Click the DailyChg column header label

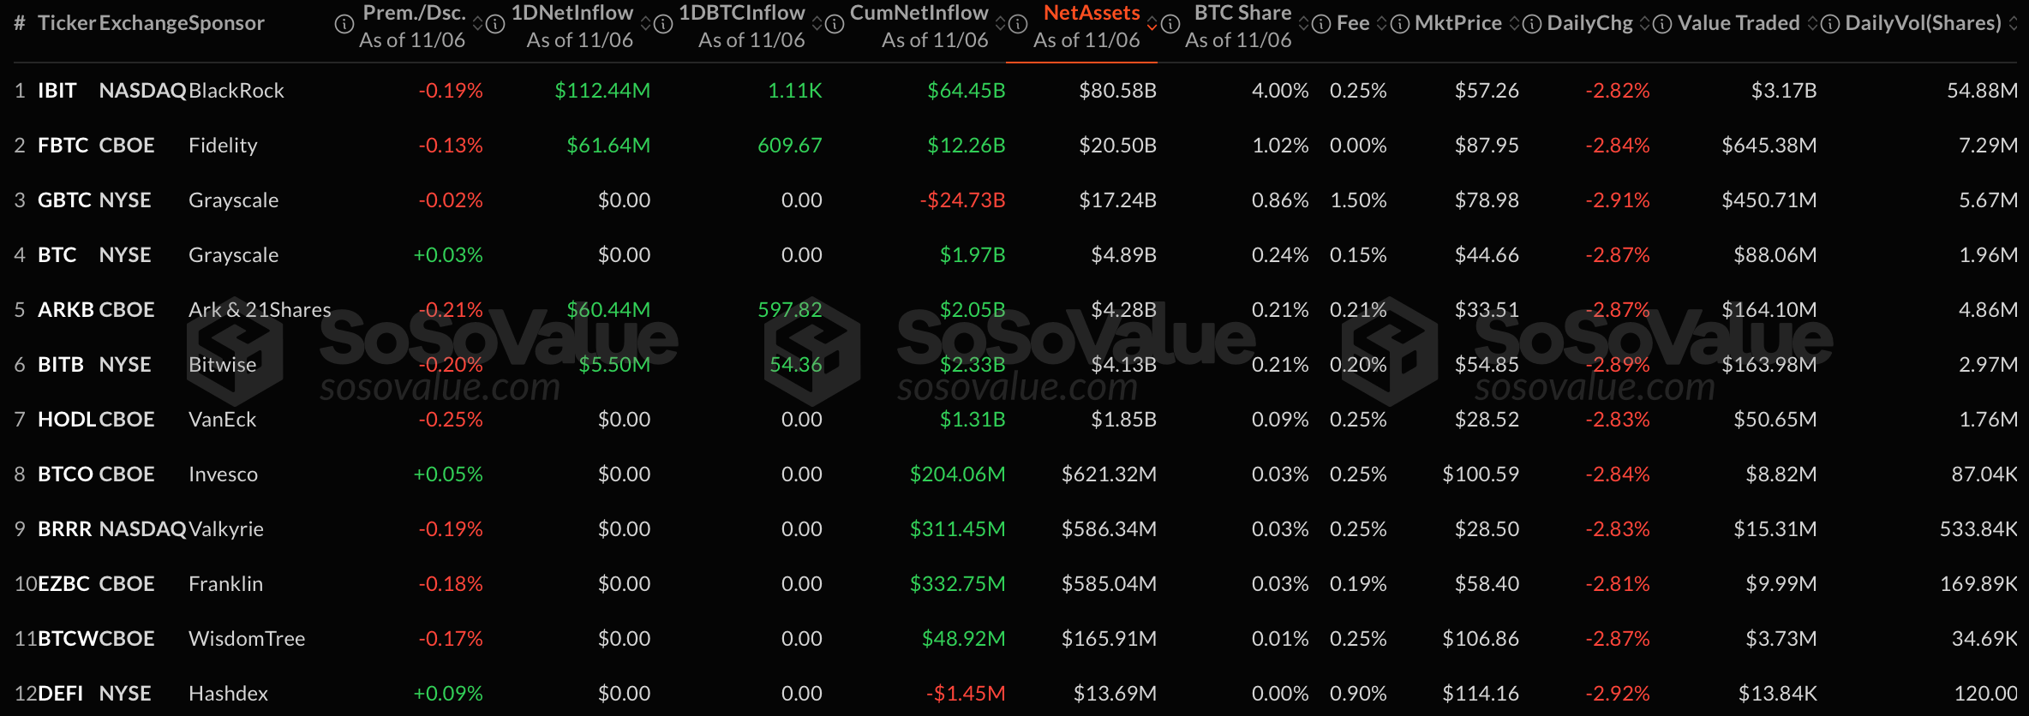1590,23
